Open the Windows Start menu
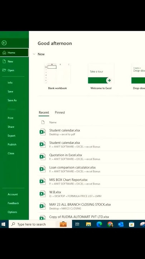The width and height of the screenshot is (145, 259). point(4,224)
